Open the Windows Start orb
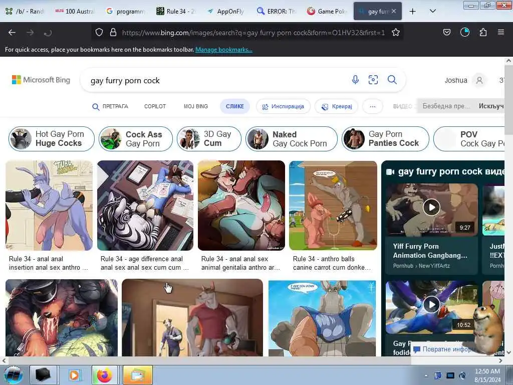Viewport: 513px width, 385px height. coord(13,375)
